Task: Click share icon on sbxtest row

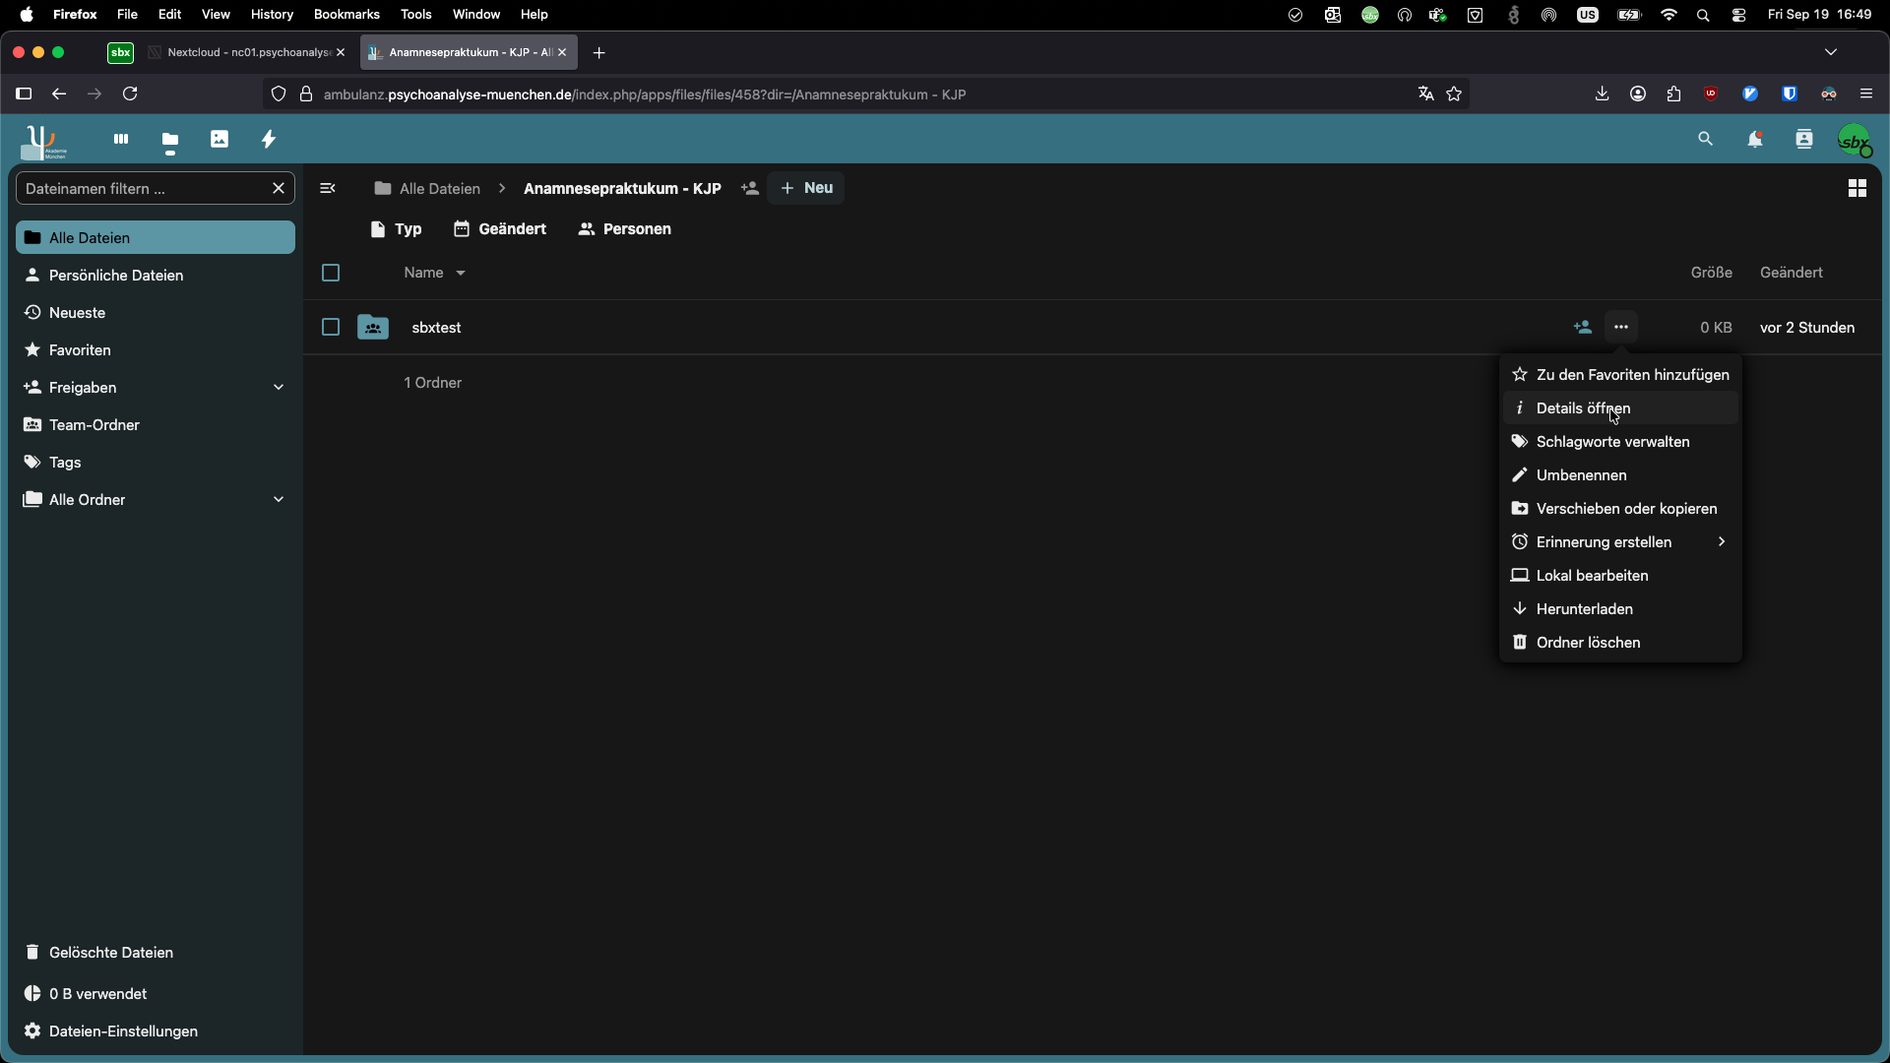Action: pos(1582,328)
